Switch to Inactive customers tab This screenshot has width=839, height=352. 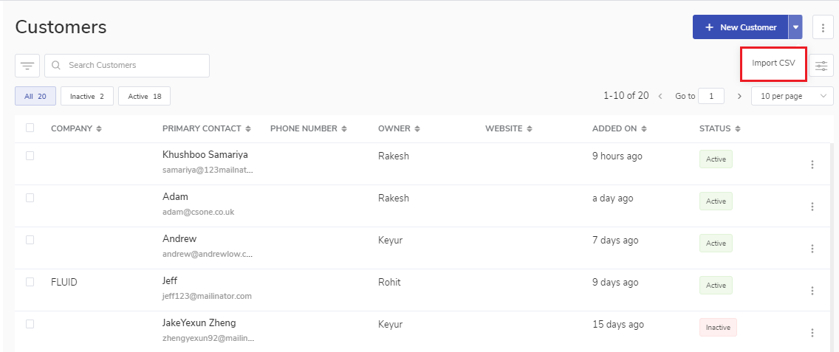coord(87,96)
